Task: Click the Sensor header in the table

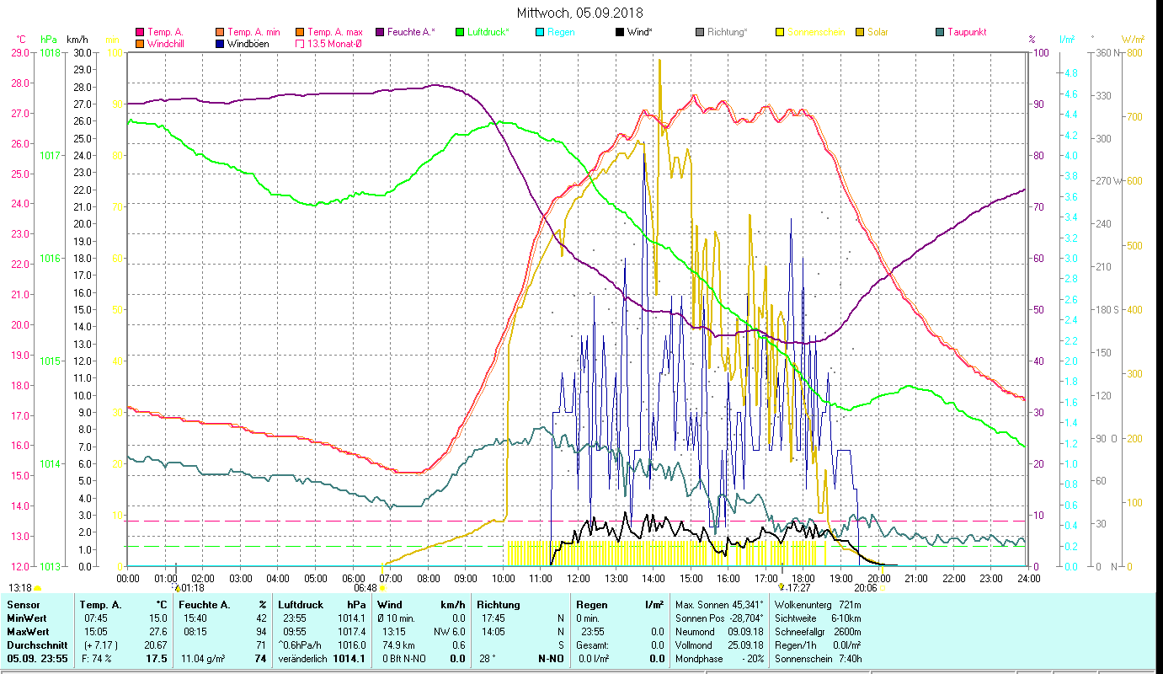Action: click(x=23, y=605)
